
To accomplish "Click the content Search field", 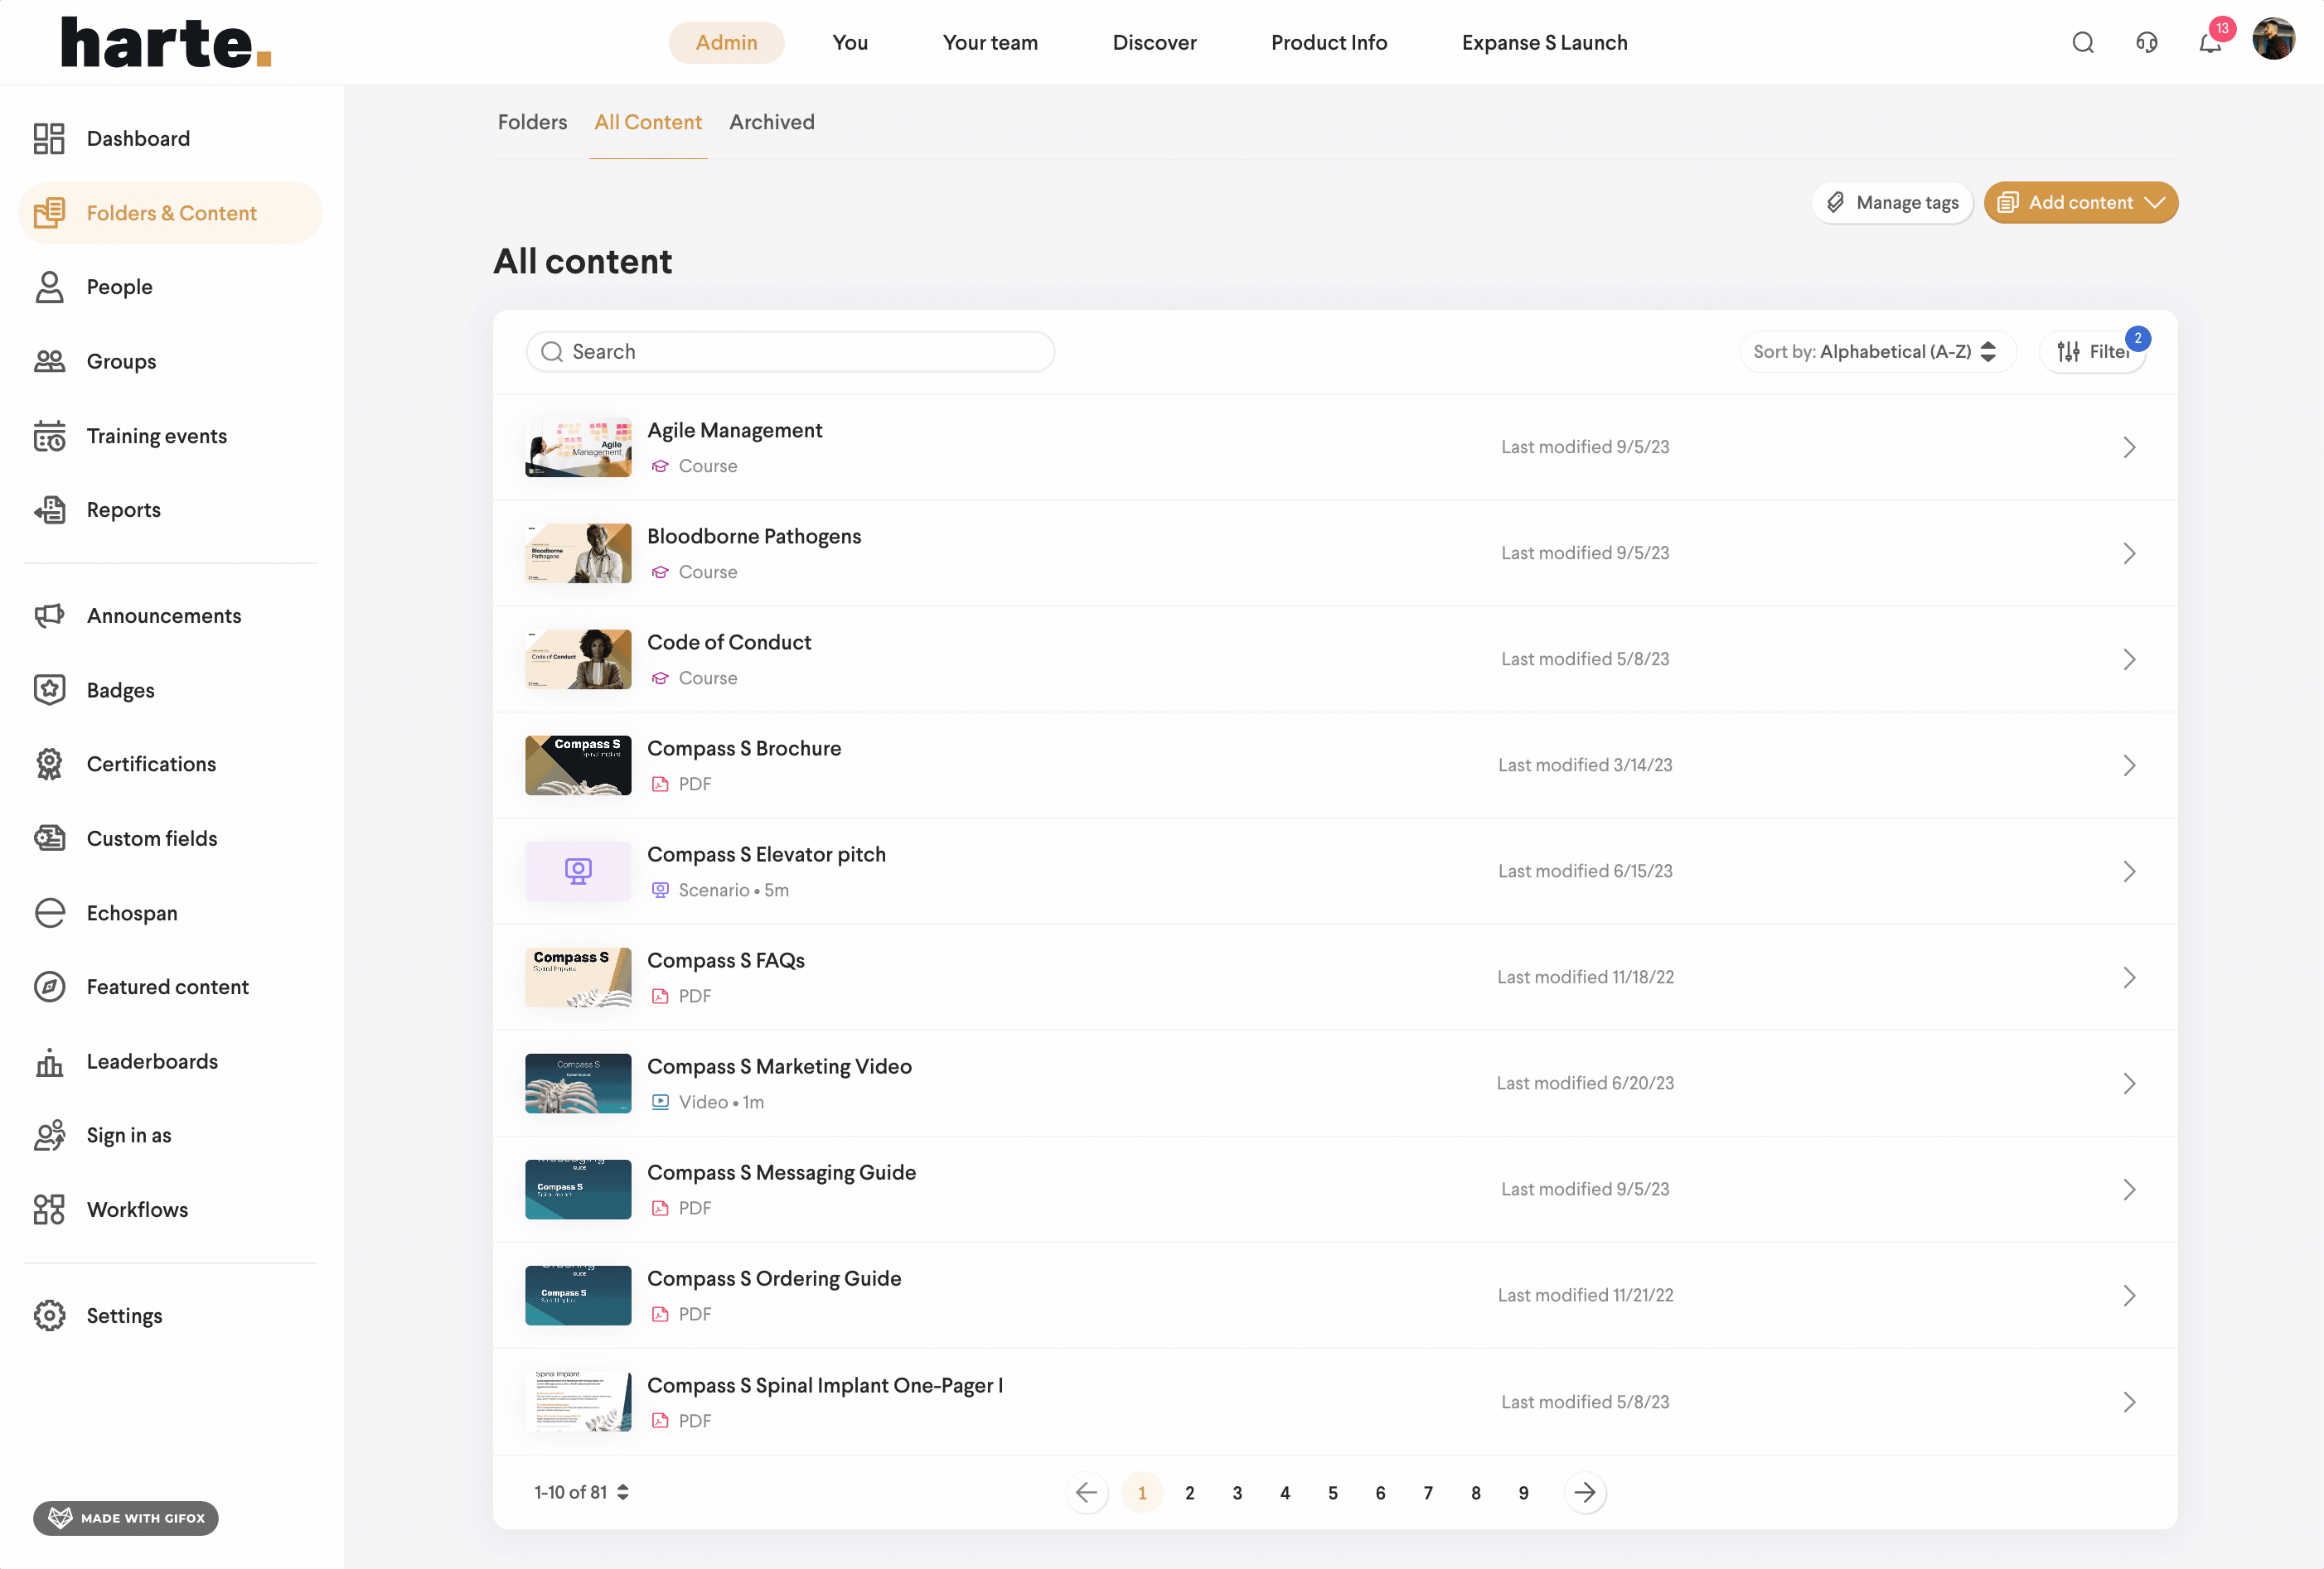I will point(790,352).
